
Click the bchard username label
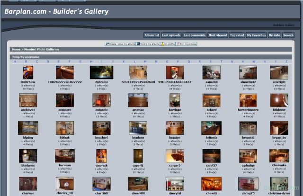tap(212, 110)
